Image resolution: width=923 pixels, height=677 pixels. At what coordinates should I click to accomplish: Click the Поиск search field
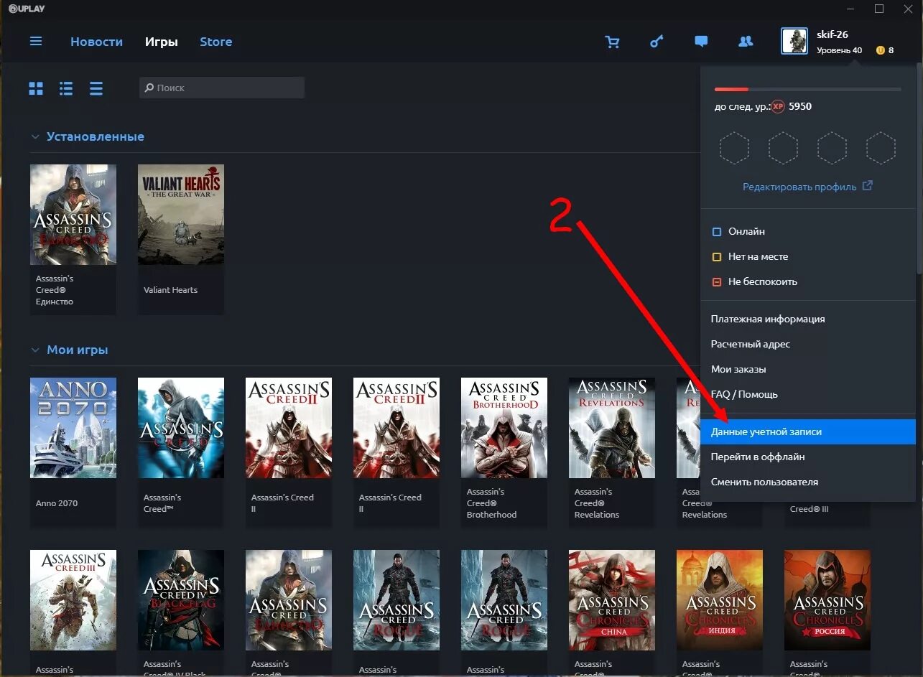[222, 88]
